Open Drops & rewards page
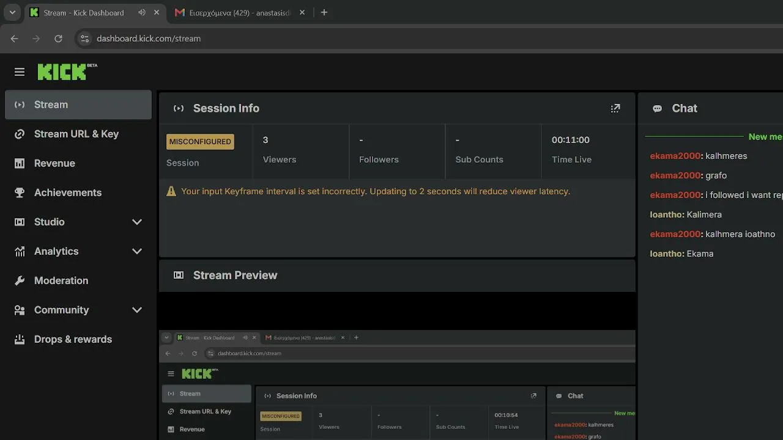This screenshot has height=440, width=783. point(78,339)
